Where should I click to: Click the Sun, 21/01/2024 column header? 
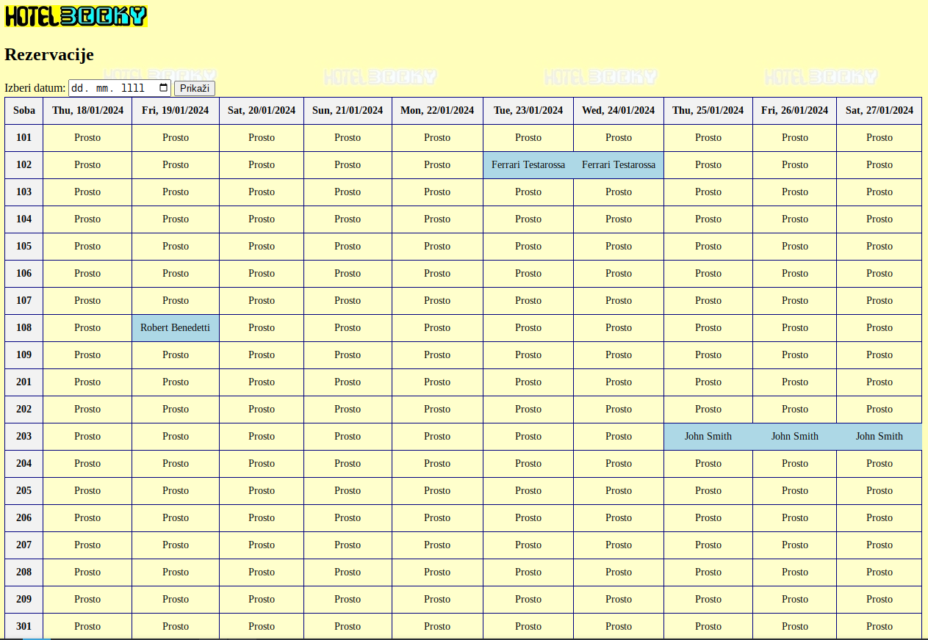click(x=348, y=111)
